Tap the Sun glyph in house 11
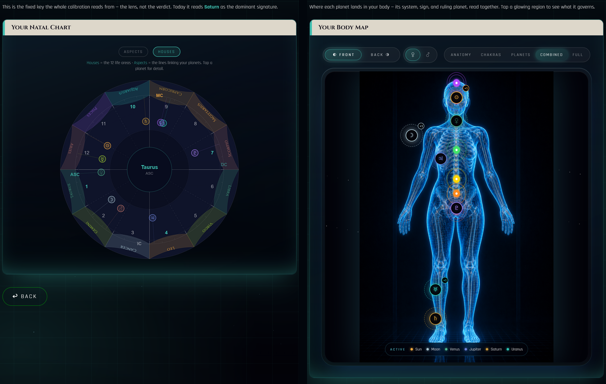Screen dimensions: 606x384 coord(107,146)
